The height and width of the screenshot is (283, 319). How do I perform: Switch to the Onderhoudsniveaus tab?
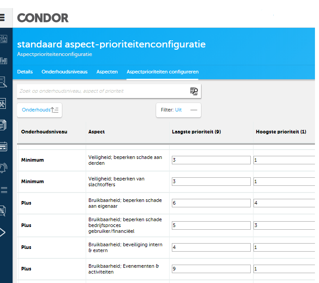[x=65, y=72]
